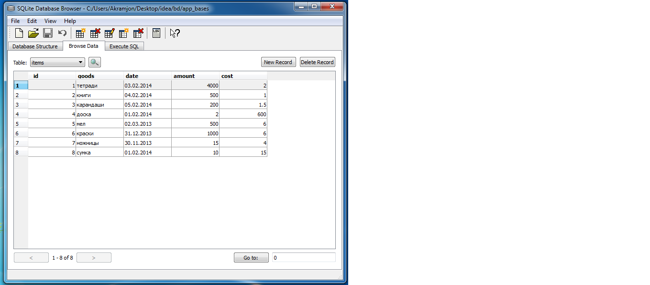This screenshot has height=285, width=650.
Task: Select the goods cell мел
Action: point(99,124)
